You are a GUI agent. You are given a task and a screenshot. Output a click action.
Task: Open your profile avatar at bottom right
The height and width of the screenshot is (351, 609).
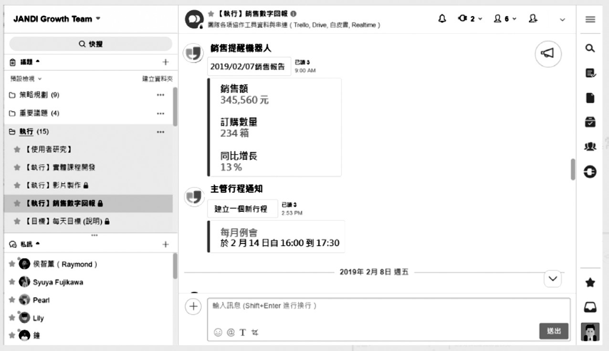pyautogui.click(x=590, y=332)
